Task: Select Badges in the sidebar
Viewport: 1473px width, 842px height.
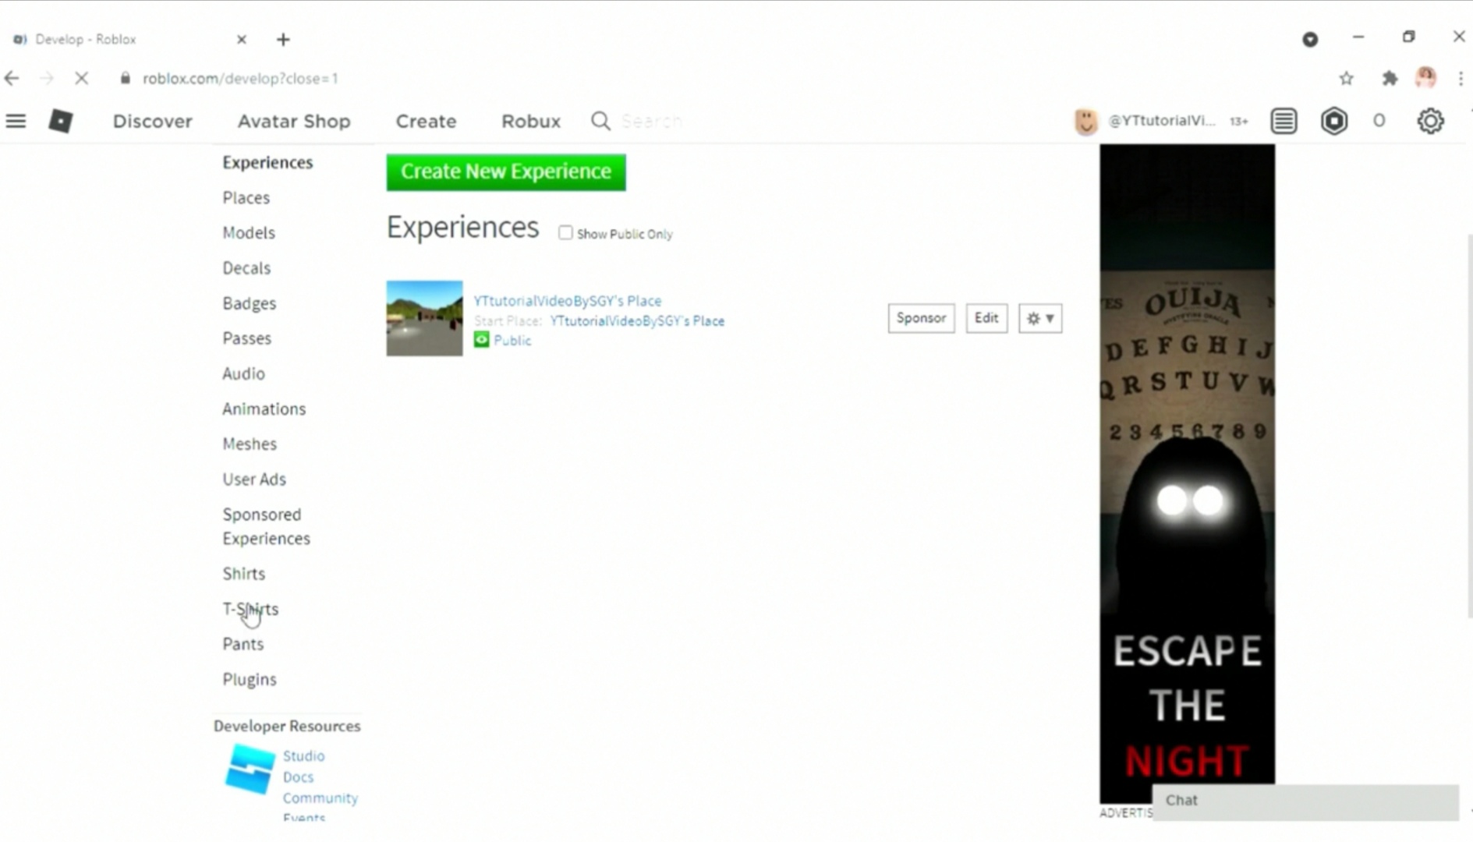Action: [x=250, y=303]
